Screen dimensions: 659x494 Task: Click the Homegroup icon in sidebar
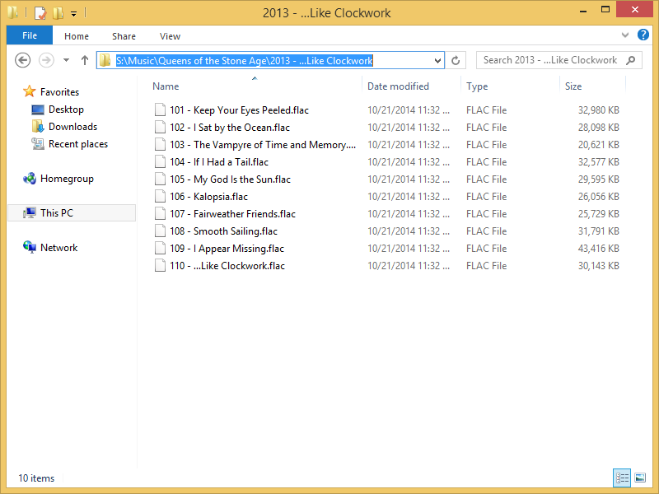click(x=30, y=179)
